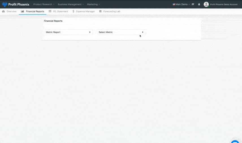Open the Main Demo marketplace selector
242x143 pixels.
point(181,4)
